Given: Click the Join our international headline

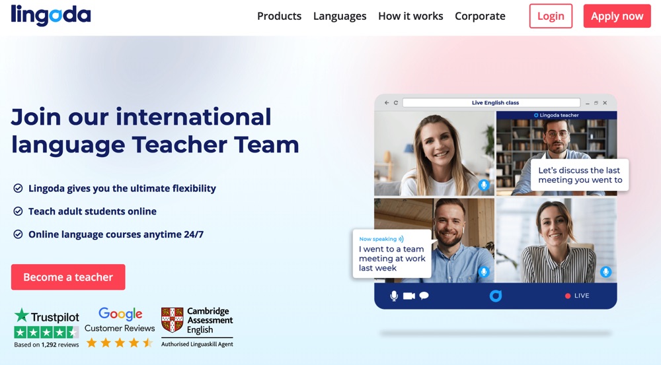Looking at the screenshot, I should (155, 131).
